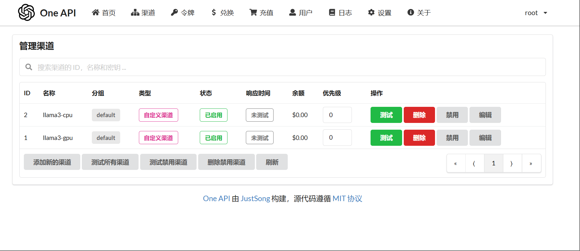Click the One API logo icon
The width and height of the screenshot is (580, 251).
pyautogui.click(x=26, y=13)
